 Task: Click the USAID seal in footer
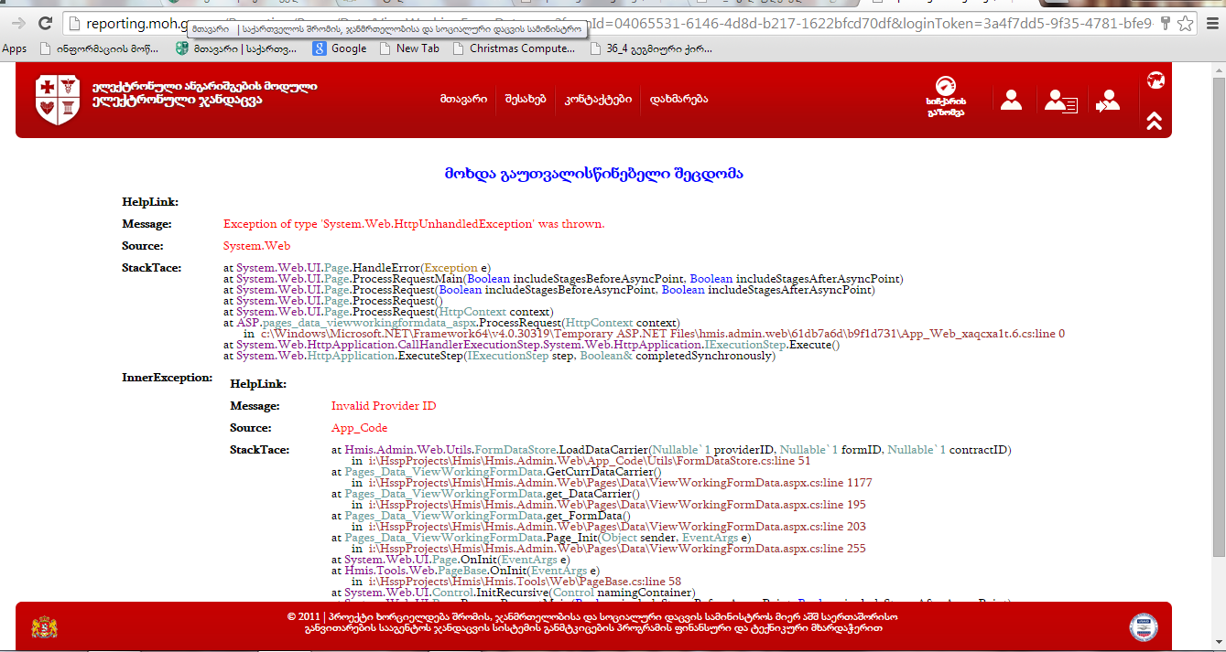click(x=1144, y=627)
